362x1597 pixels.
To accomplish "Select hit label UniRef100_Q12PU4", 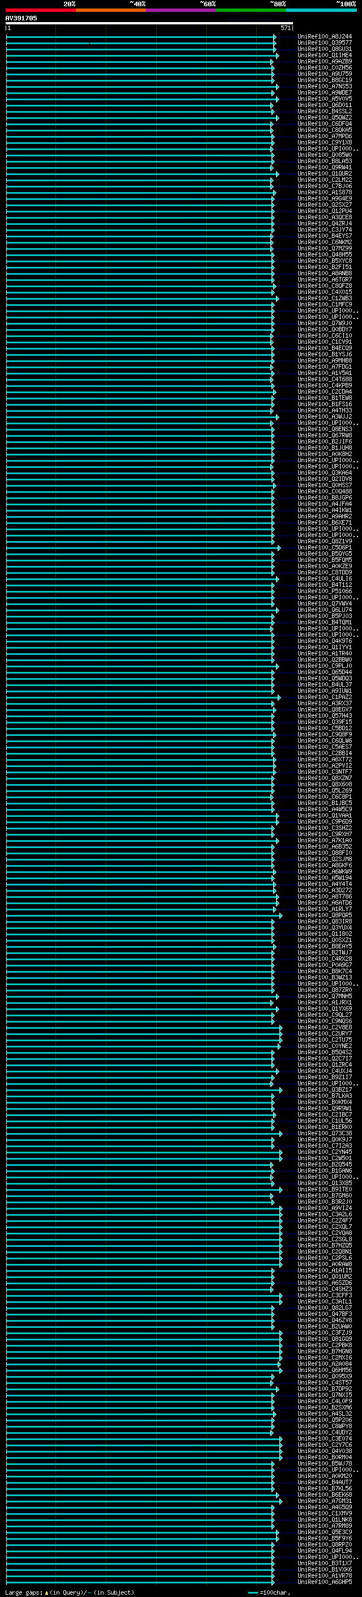I will coord(324,211).
